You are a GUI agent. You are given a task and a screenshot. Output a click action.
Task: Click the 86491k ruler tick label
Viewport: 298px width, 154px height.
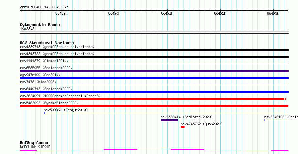point(167,13)
